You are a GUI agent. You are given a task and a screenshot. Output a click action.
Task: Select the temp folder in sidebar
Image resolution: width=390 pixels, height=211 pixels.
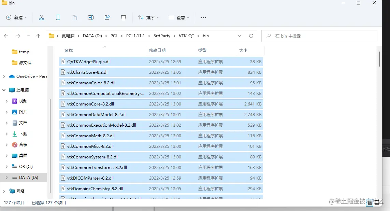click(24, 52)
